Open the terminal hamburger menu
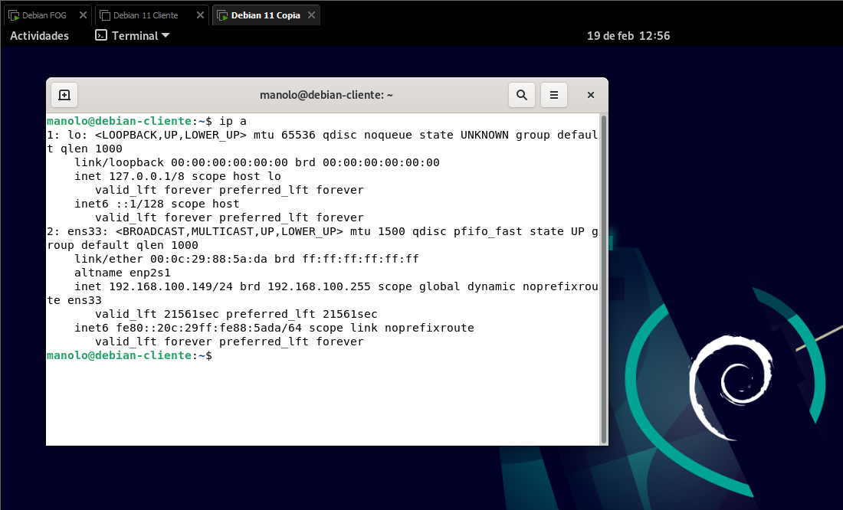 click(553, 95)
